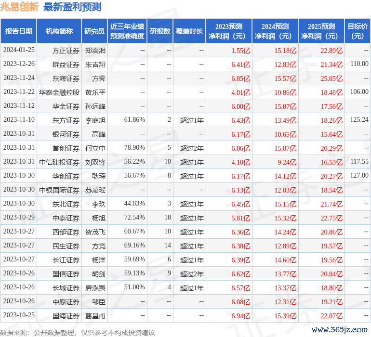Click institution 中原证券
This screenshot has height=337, width=371.
(66, 302)
